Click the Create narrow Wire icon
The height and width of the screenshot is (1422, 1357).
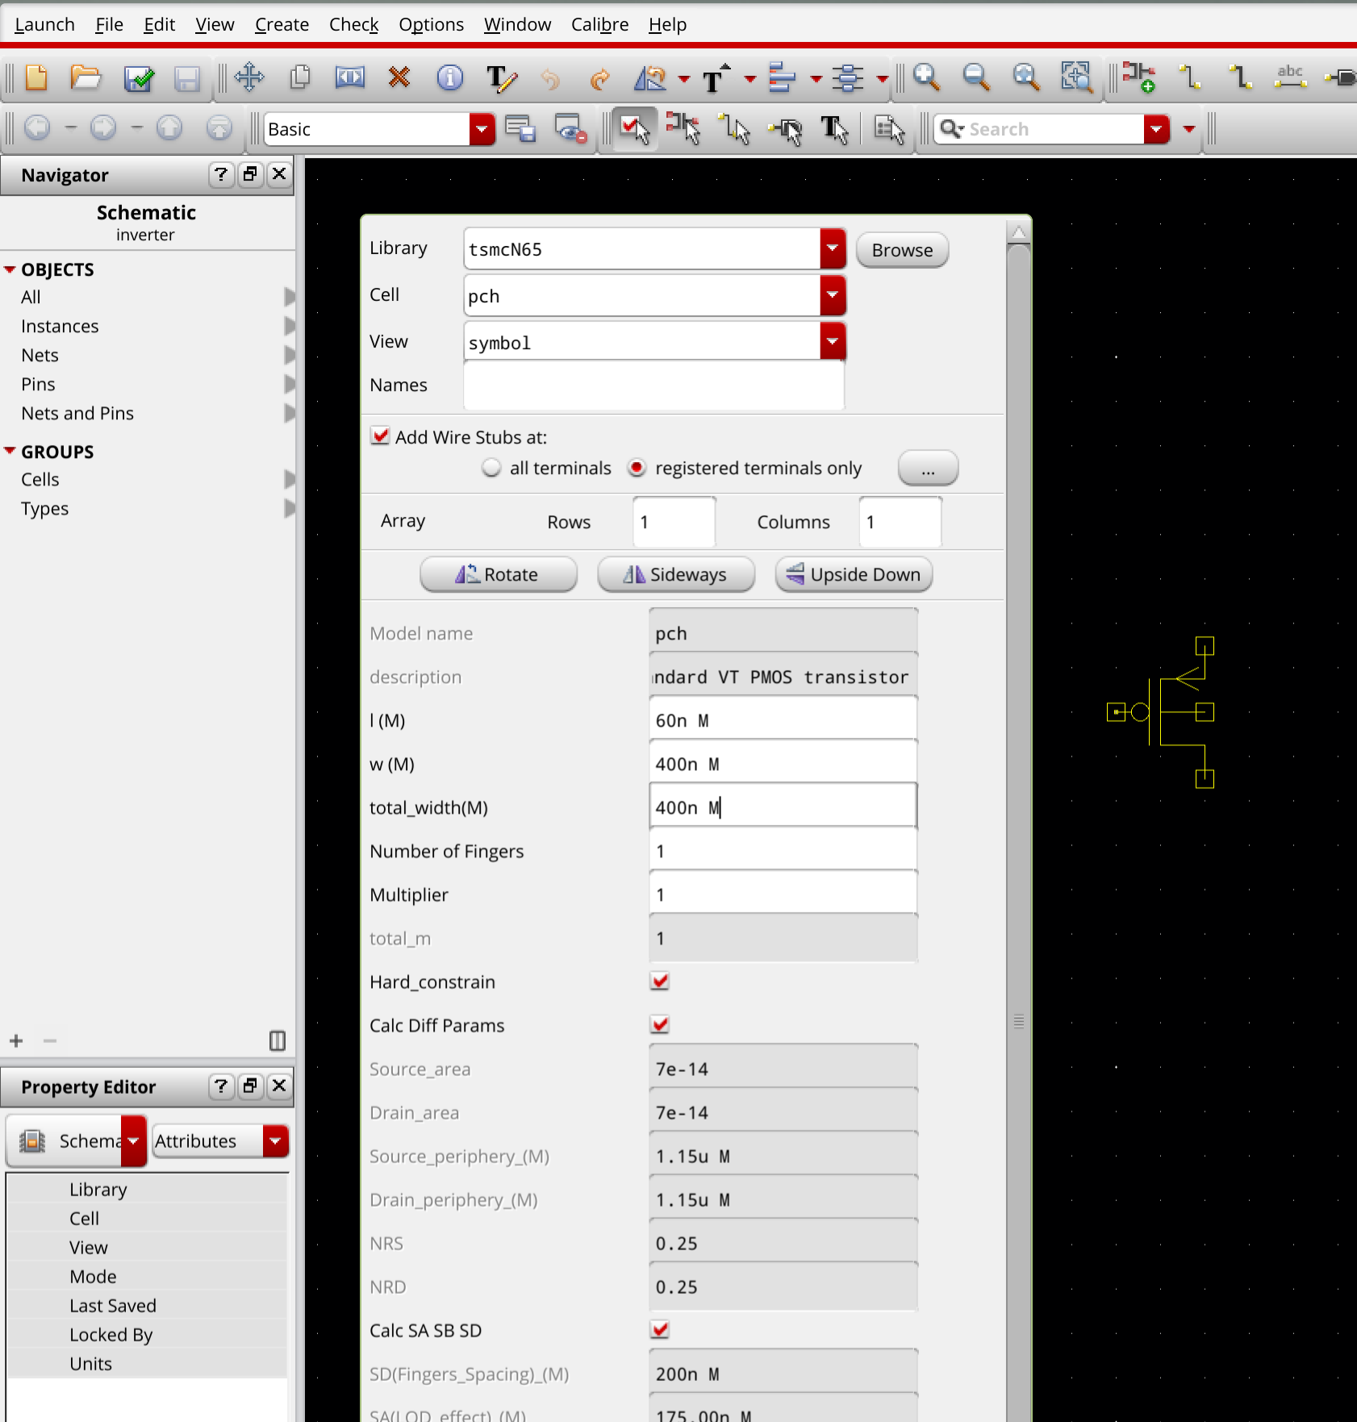pos(1189,77)
